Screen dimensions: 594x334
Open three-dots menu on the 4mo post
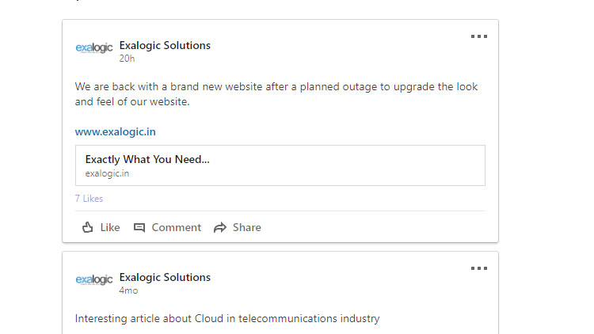pos(479,268)
